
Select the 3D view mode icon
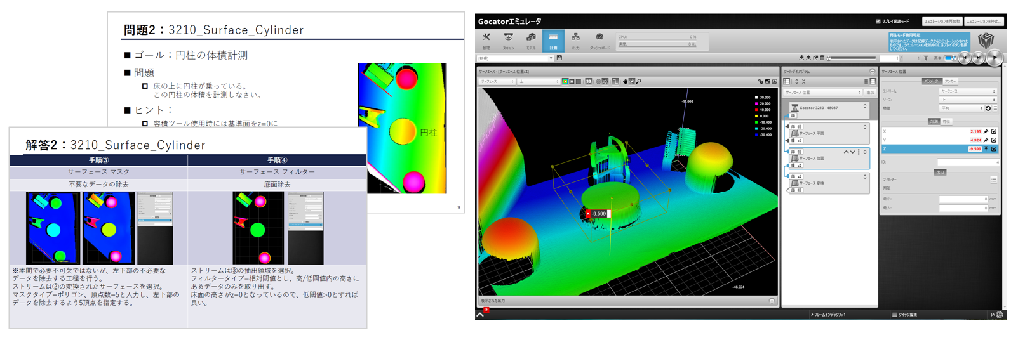coord(589,81)
